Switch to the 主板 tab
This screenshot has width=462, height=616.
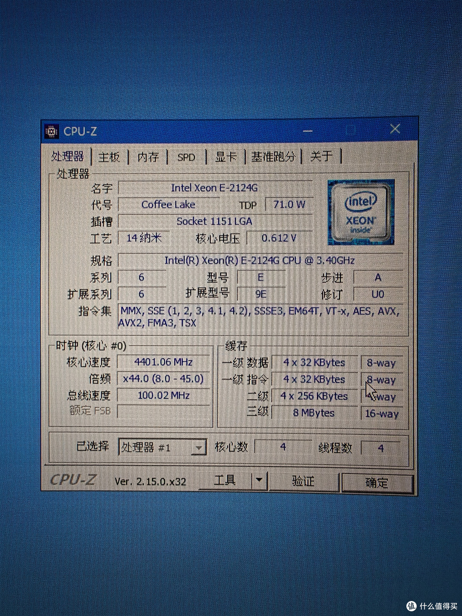(x=109, y=157)
